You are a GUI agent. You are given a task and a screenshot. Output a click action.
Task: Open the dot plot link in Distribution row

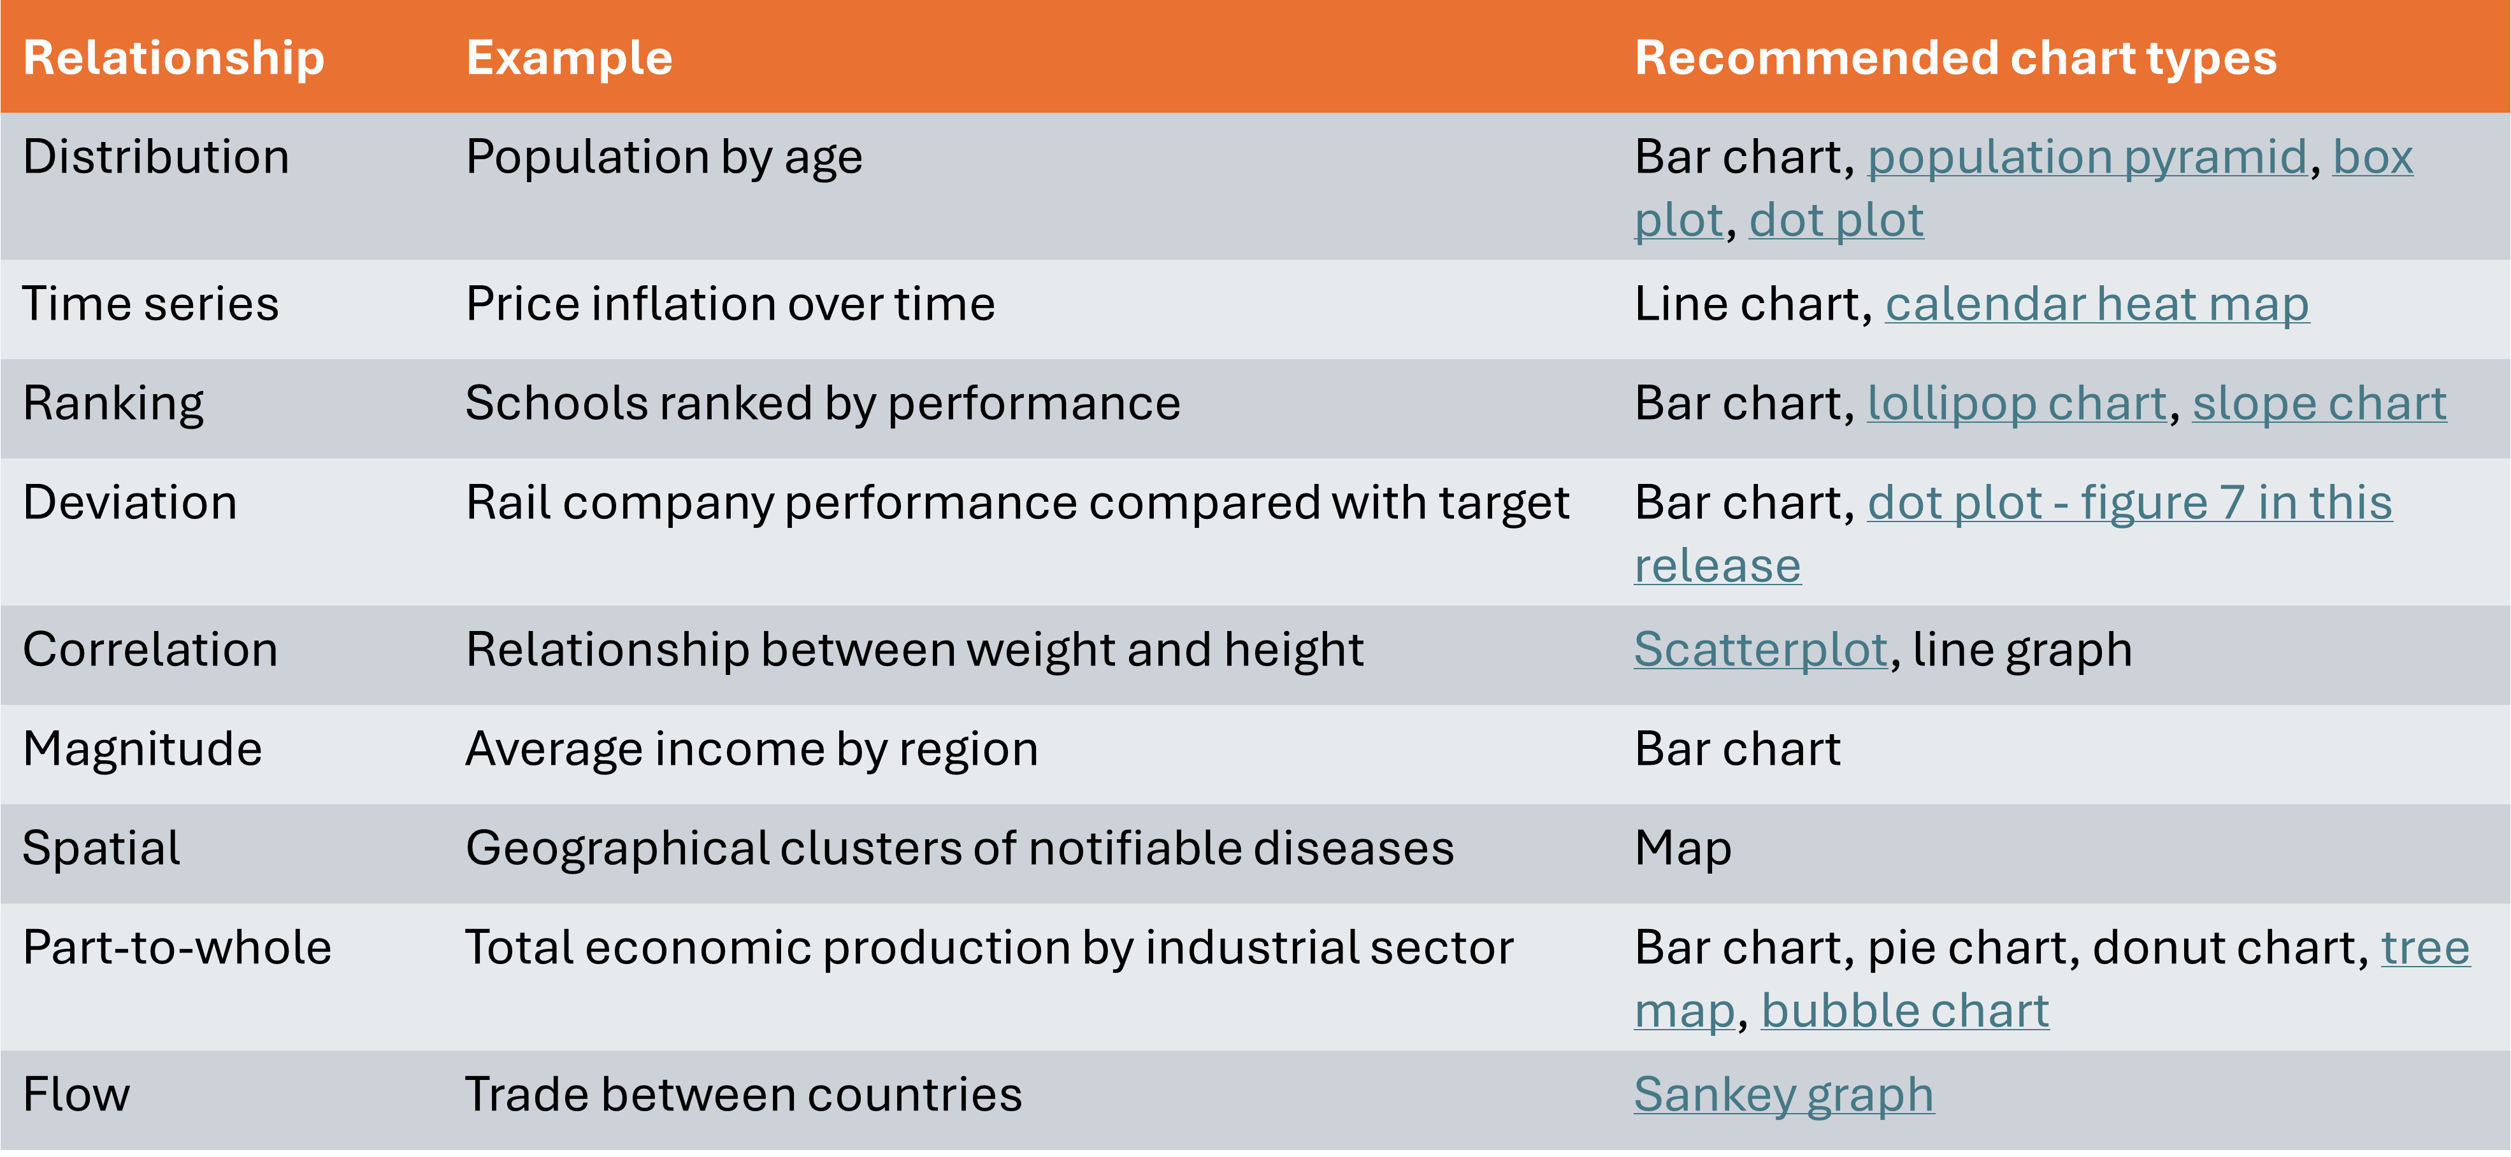1836,221
